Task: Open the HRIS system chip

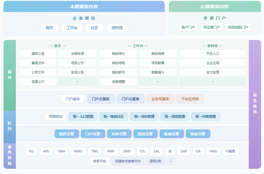Action: (213, 151)
